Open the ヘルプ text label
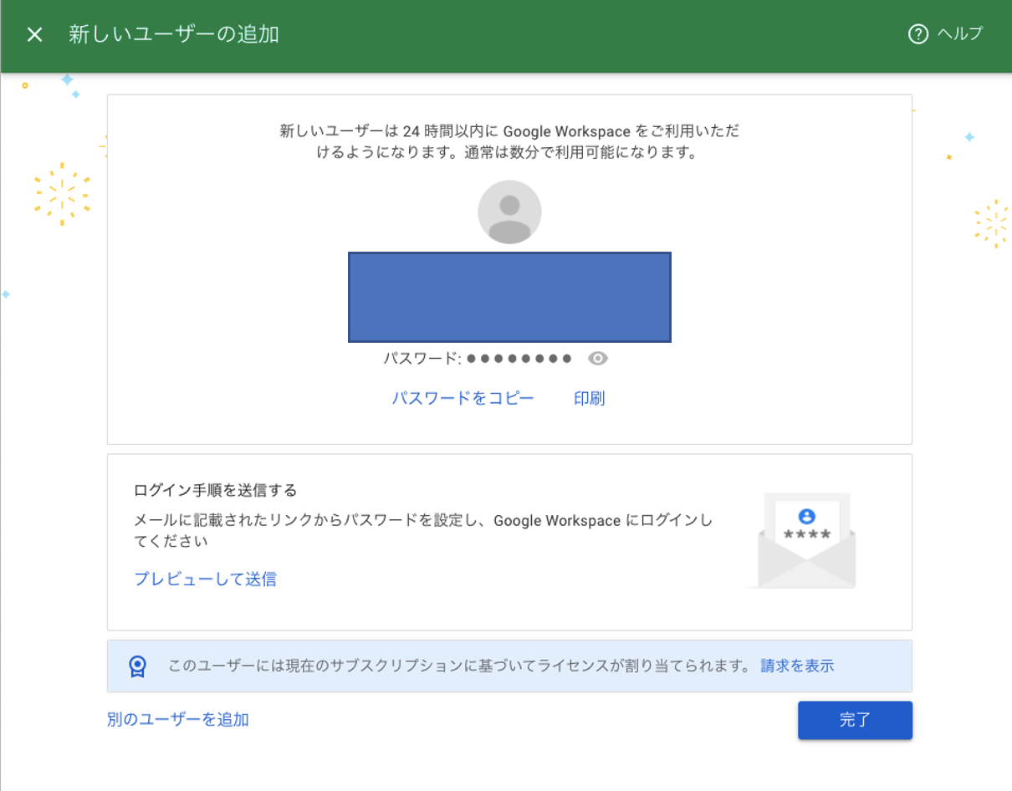 [959, 34]
